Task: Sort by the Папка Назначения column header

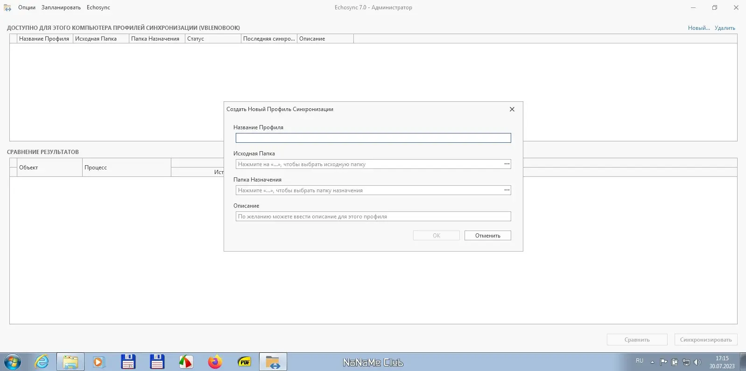Action: click(157, 39)
